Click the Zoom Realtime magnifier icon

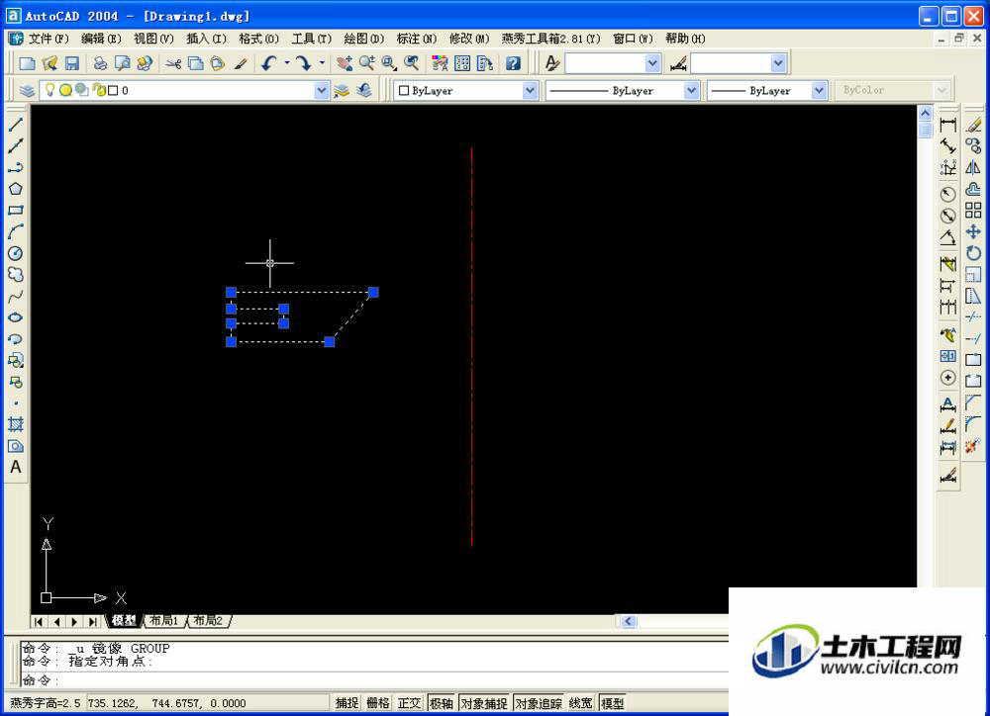click(x=367, y=63)
